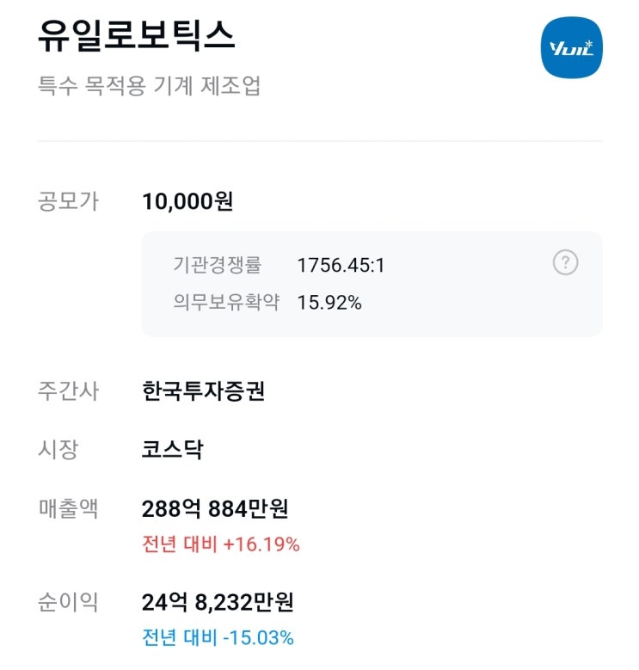
Task: Tap the 의무보유확약 label
Action: click(x=225, y=303)
